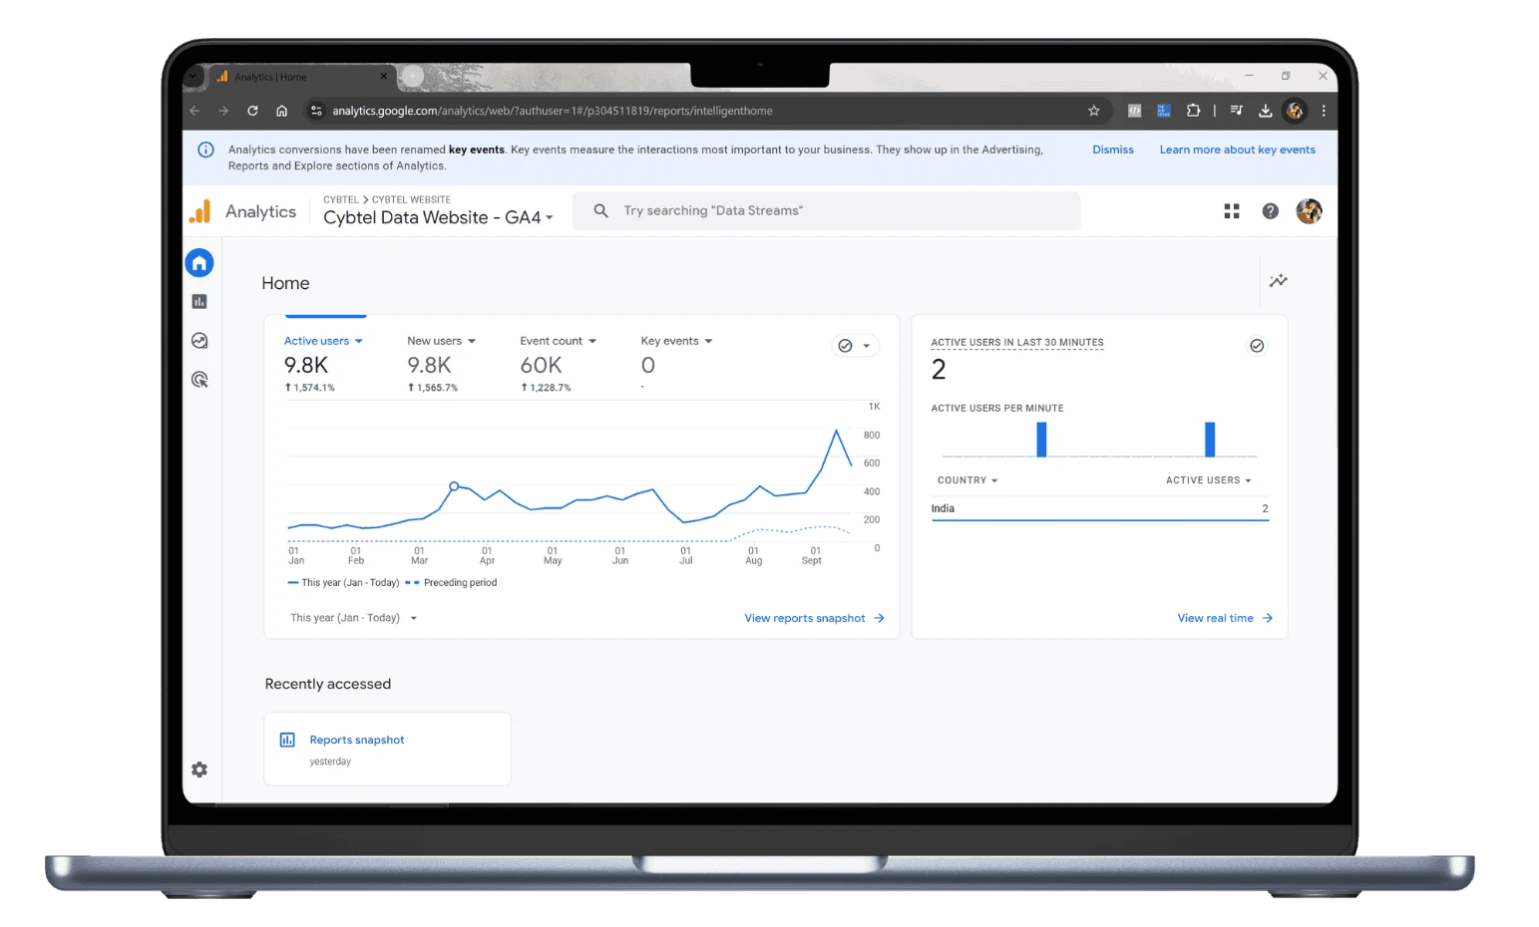Open the New users metric dropdown

point(441,341)
